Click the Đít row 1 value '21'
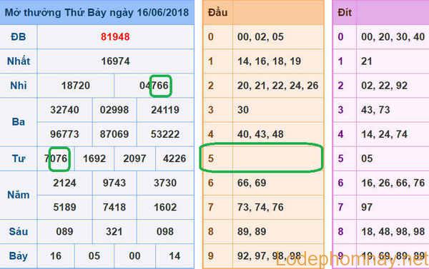This screenshot has height=269, width=429. (x=367, y=61)
